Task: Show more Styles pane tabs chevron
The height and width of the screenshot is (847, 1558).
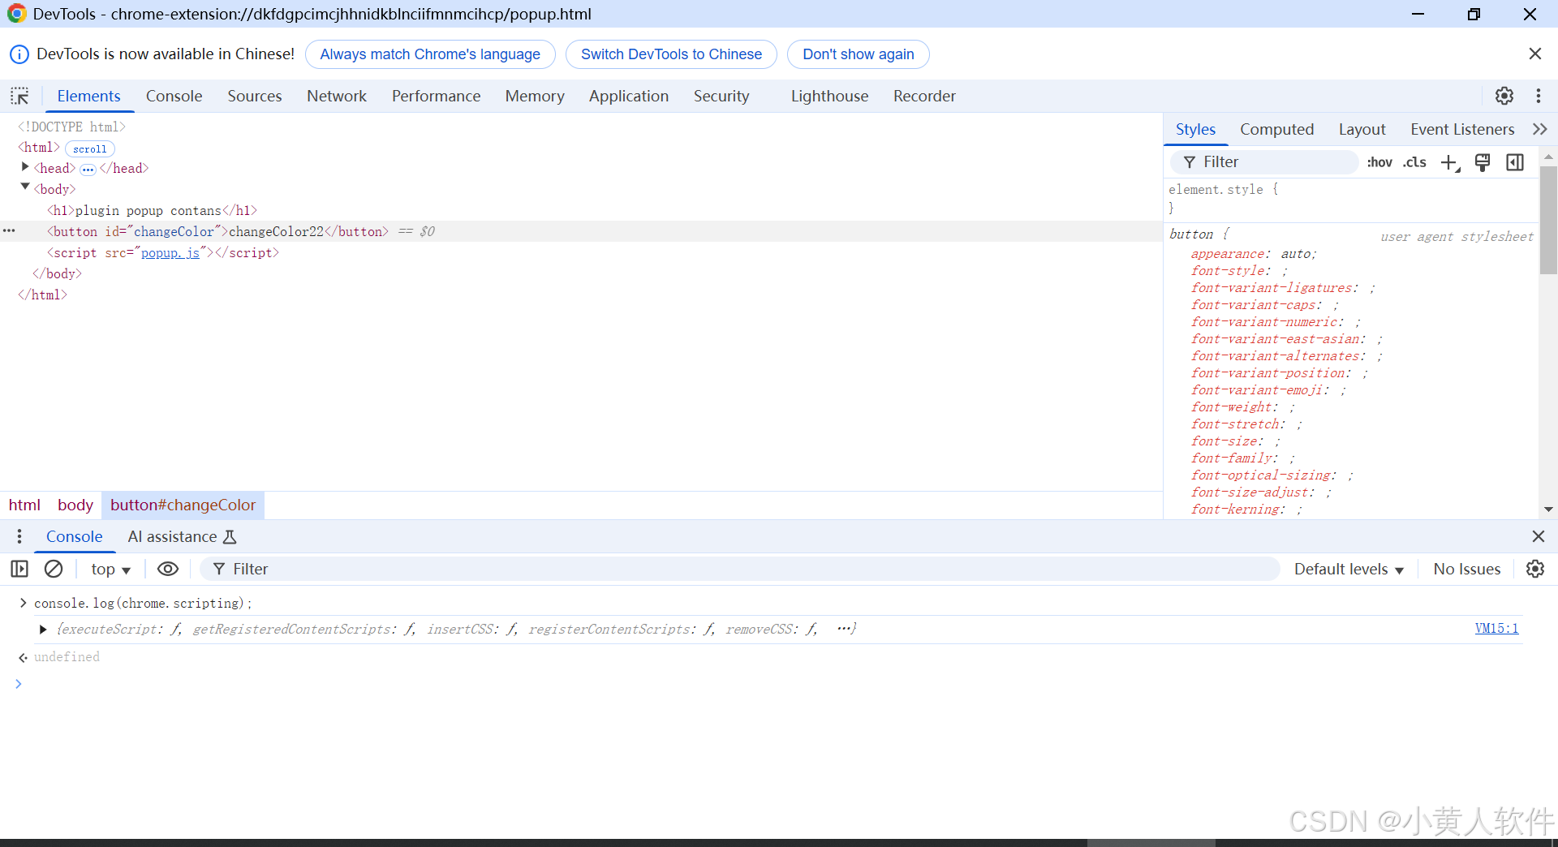Action: click(1540, 129)
